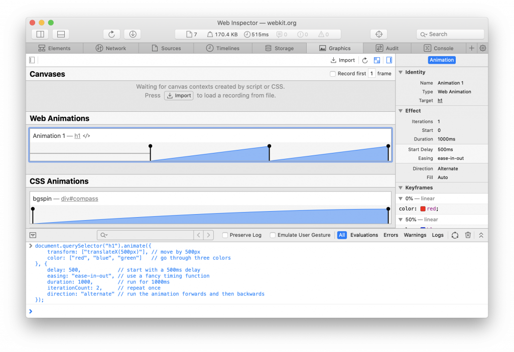Screen dimensions: 514x352
Task: Filter console to Logs
Action: [x=438, y=235]
